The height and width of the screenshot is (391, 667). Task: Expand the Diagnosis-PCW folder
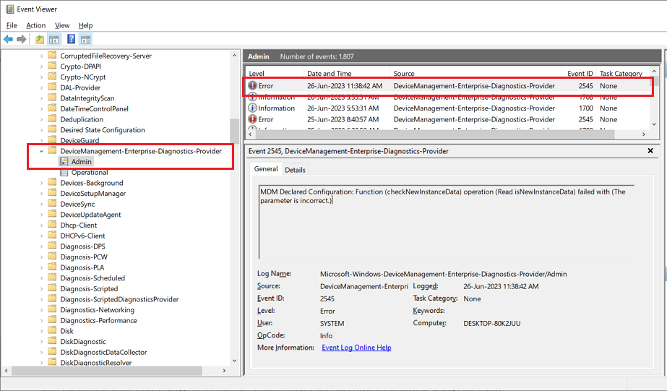pos(41,257)
